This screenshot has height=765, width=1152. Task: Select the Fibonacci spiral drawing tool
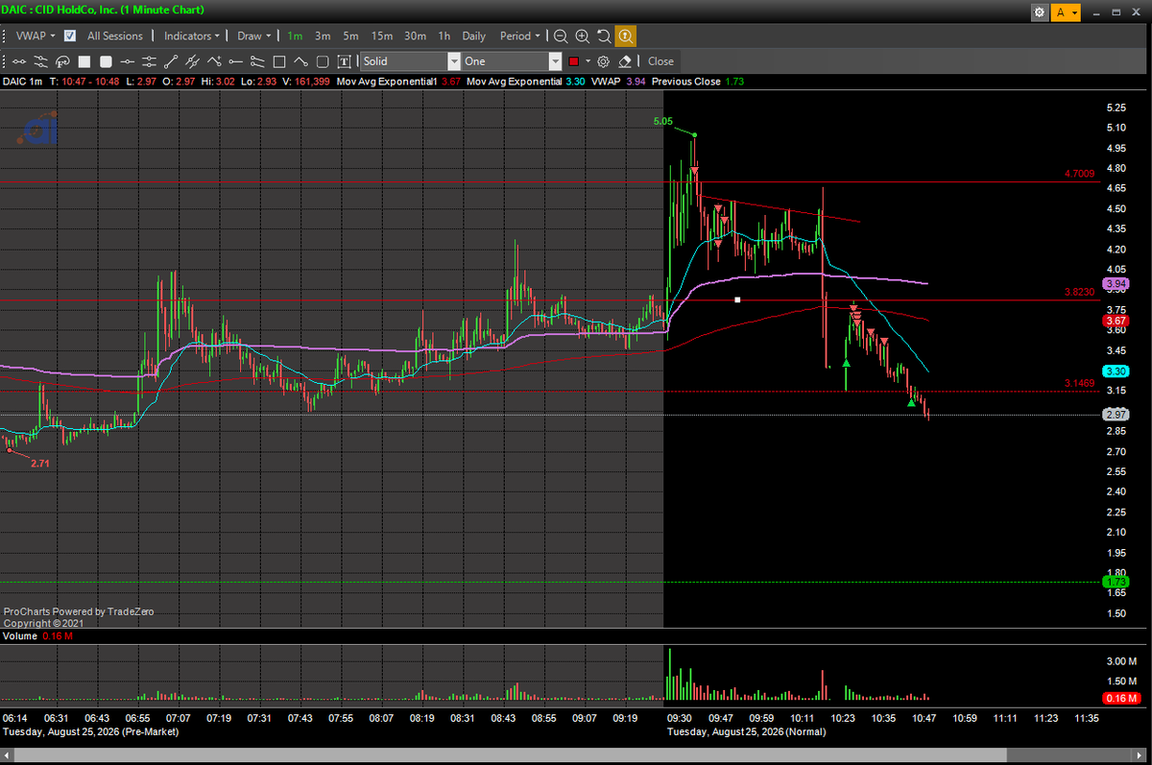62,61
